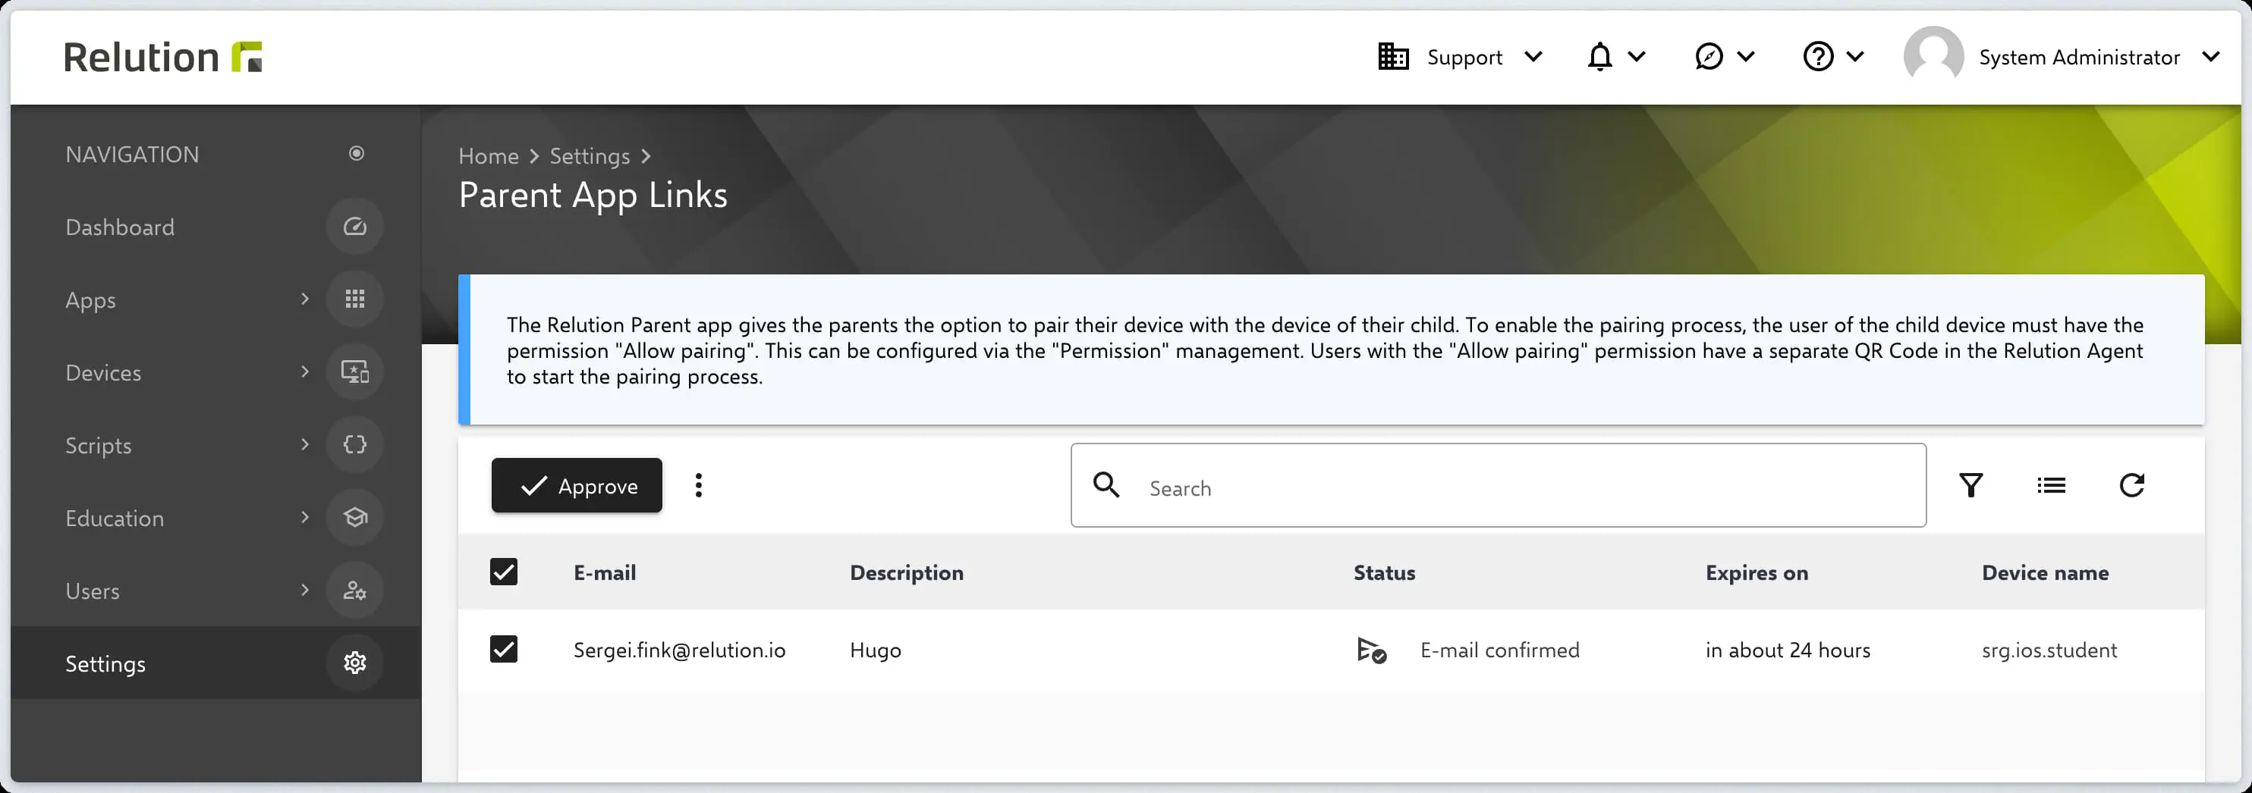Screen dimensions: 2252x793
Task: Open the column list view icon
Action: [2051, 486]
